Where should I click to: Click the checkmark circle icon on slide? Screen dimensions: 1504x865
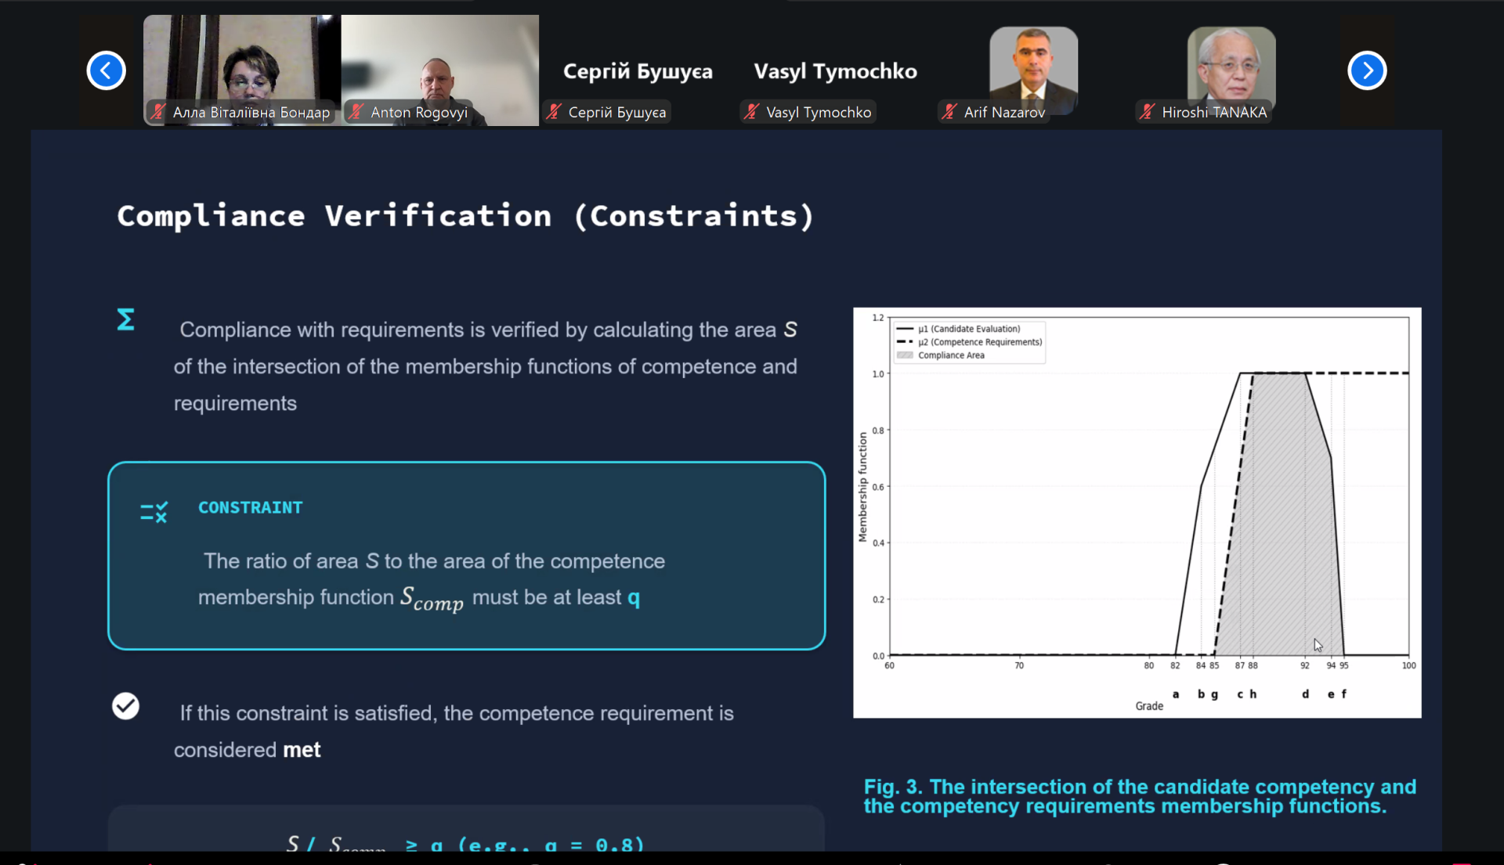125,706
